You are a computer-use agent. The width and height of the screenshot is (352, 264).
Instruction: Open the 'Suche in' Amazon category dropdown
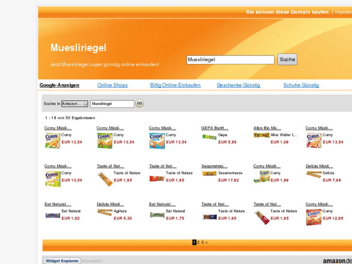point(75,104)
